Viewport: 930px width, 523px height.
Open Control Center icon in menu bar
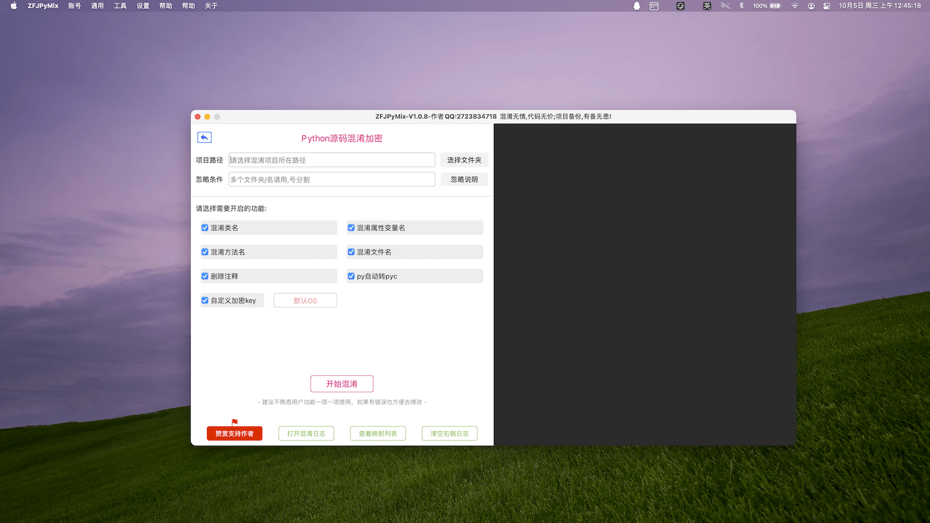click(827, 6)
